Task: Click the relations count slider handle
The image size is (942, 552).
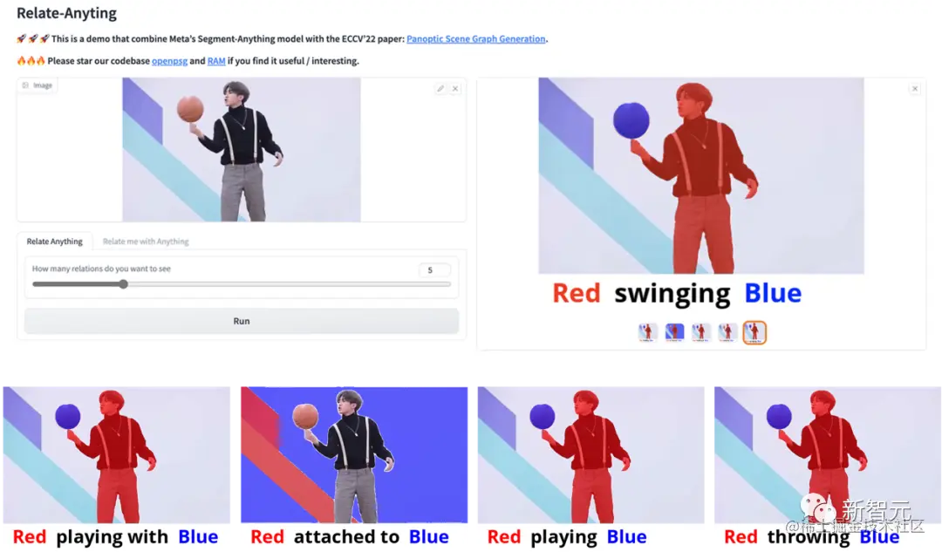Action: tap(123, 284)
